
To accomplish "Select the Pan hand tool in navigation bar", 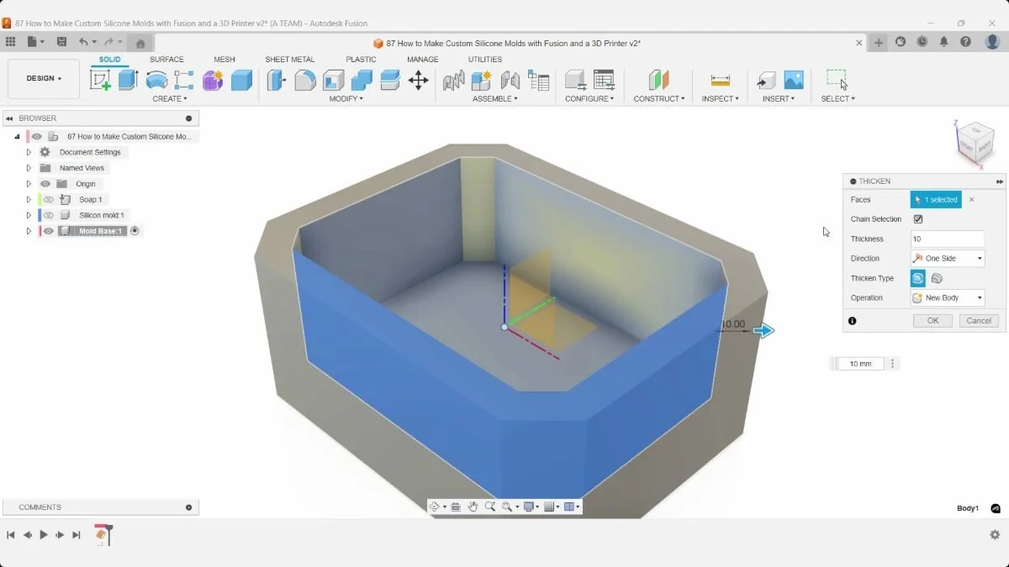I will (x=473, y=507).
